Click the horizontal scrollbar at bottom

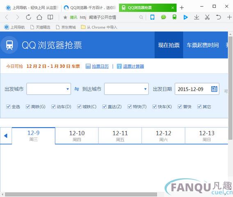pos(81,194)
